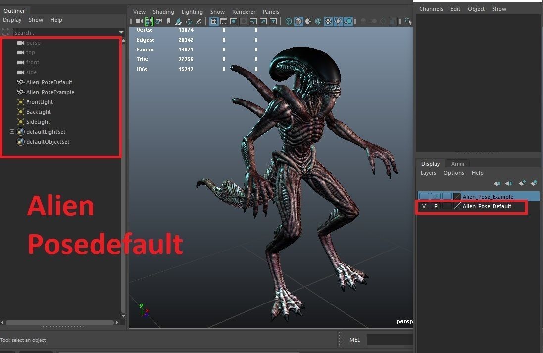Toggle the Field Chart icon
Image resolution: width=543 pixels, height=353 pixels.
click(253, 21)
